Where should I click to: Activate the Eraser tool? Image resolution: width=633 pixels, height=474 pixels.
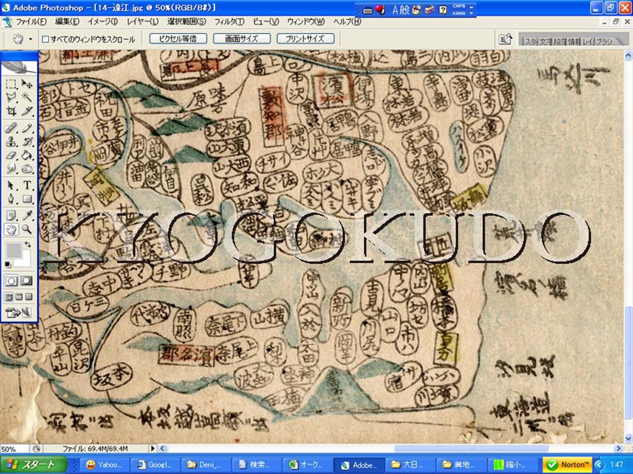coord(11,155)
